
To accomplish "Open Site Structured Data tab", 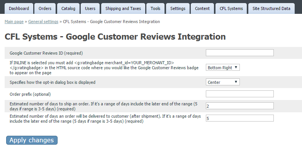I will tap(271, 8).
